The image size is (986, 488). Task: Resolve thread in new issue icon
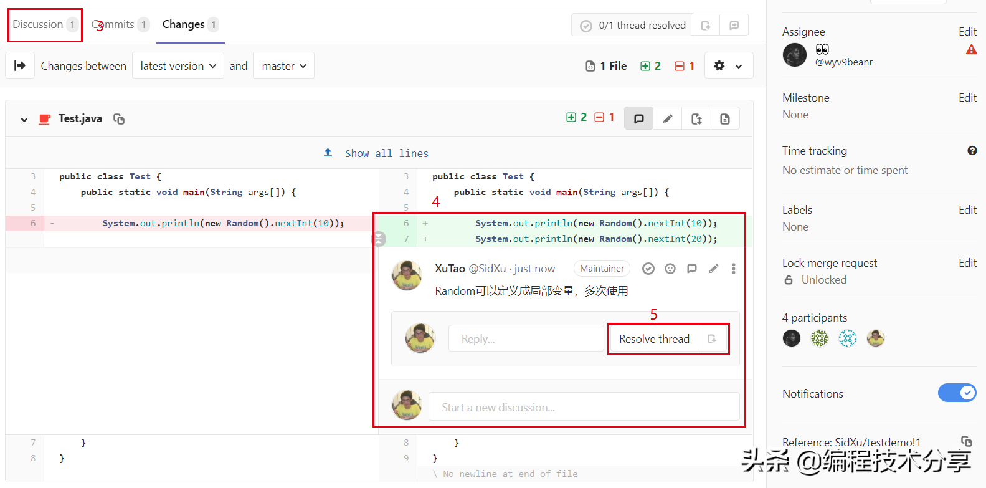tap(713, 339)
